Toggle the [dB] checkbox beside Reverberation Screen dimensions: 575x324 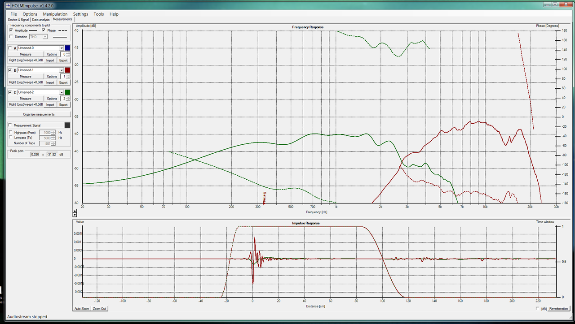[x=538, y=308]
